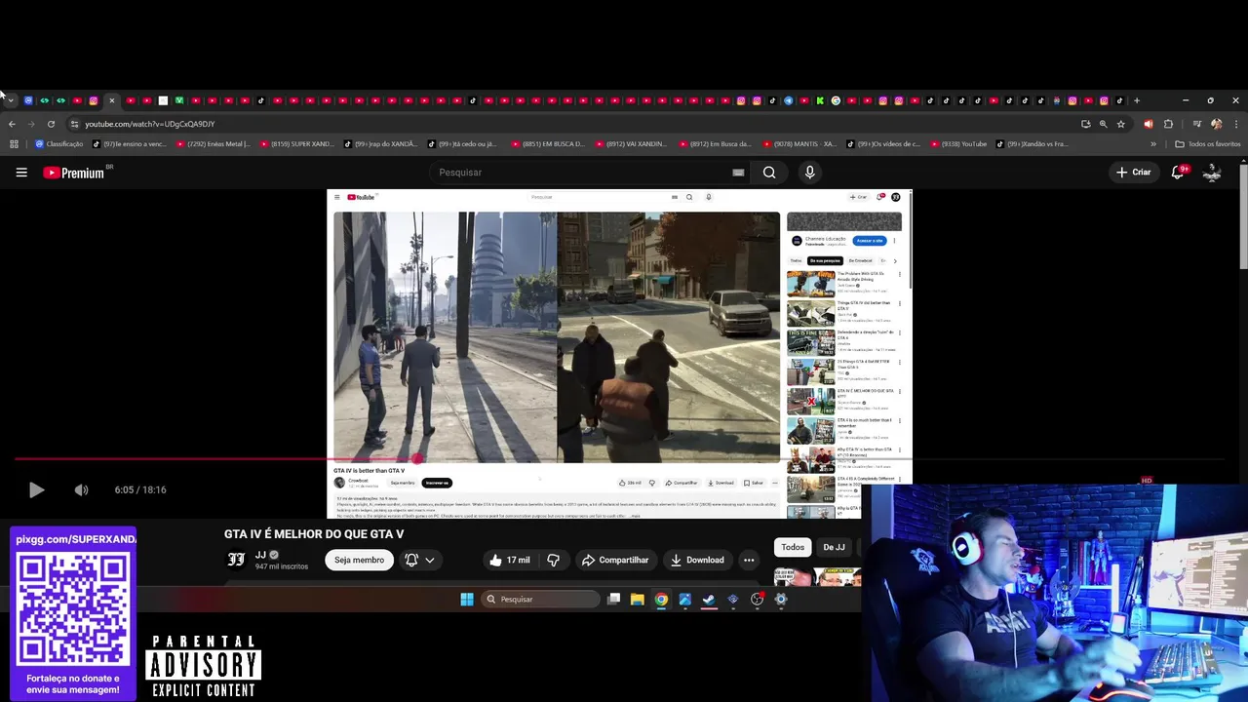Open the MANTIS - XA... bookmark
The image size is (1248, 702).
click(x=799, y=144)
